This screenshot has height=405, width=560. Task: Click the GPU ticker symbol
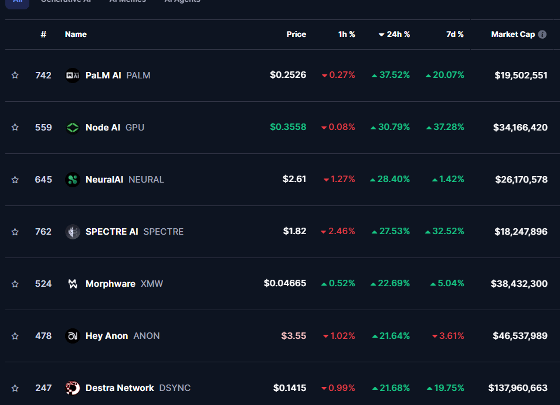[135, 128]
